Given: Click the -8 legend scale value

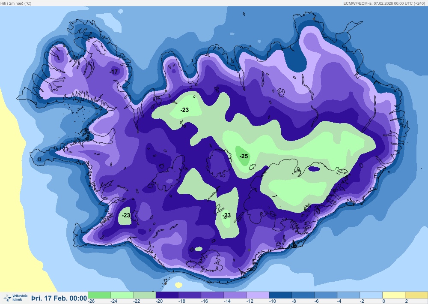Looking at the screenshot, I should pos(294,301).
